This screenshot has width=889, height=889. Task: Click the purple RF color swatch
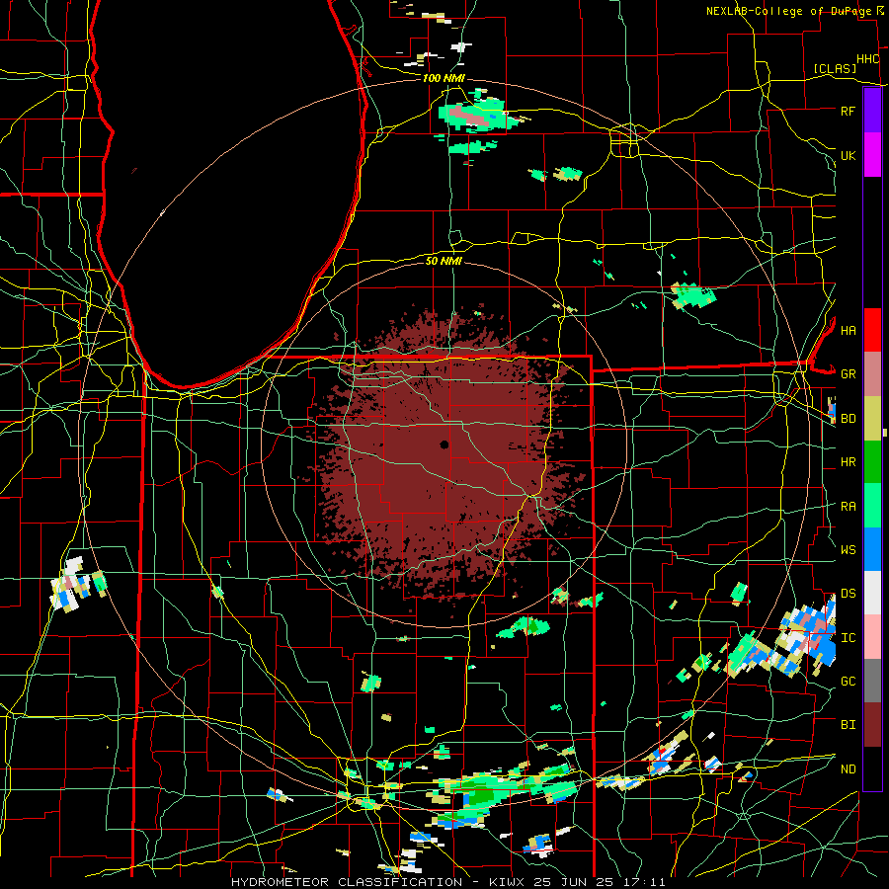coord(872,110)
